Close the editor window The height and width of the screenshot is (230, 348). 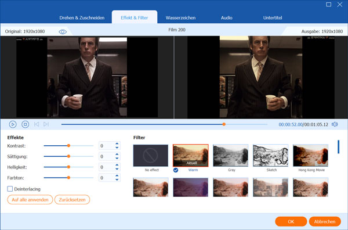339,4
